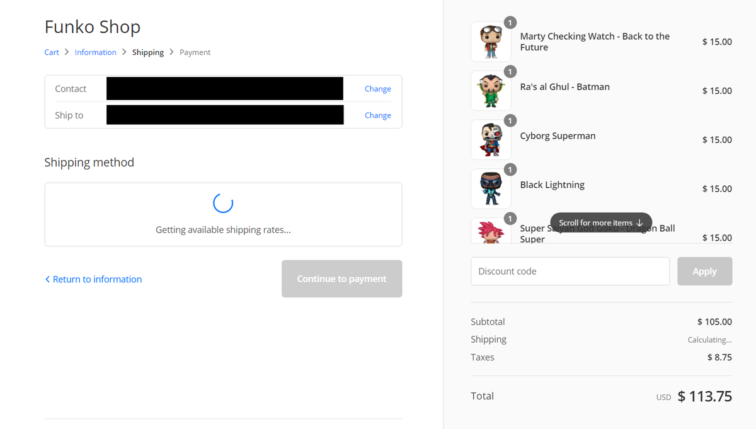Select the Cyborg Superman item name
Viewport: 756px width, 429px height.
558,136
